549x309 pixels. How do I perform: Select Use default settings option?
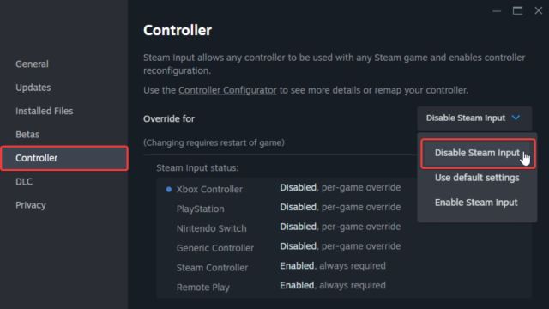click(477, 178)
